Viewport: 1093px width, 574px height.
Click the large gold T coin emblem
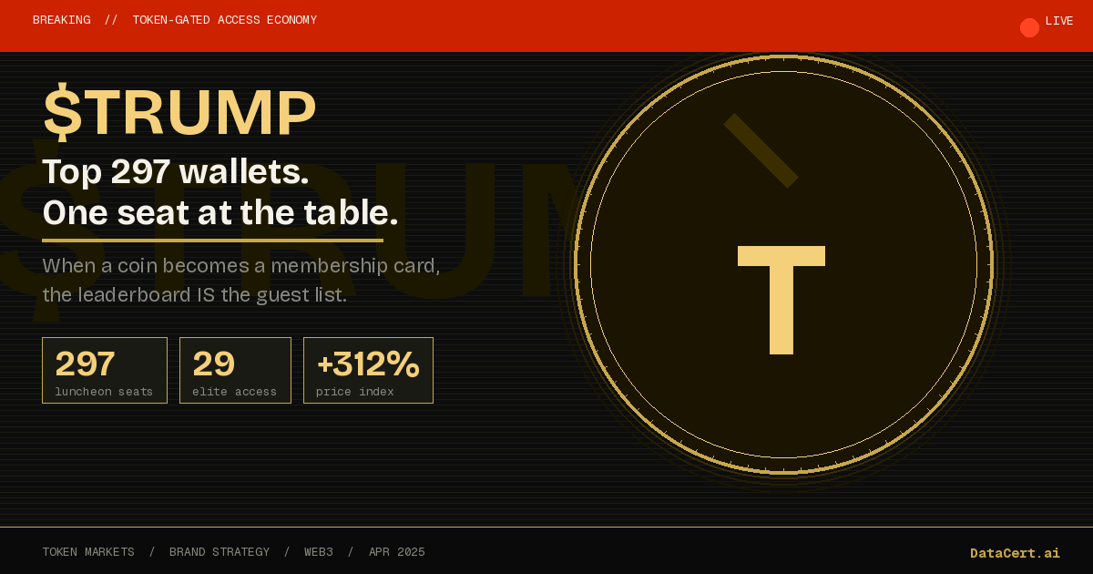[781, 299]
